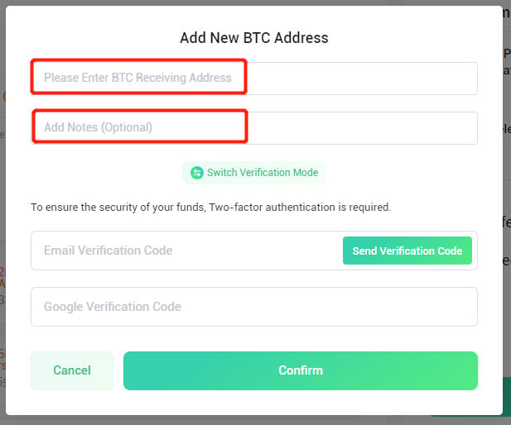Click into the Email Verification Code field
Image resolution: width=511 pixels, height=425 pixels.
point(186,251)
